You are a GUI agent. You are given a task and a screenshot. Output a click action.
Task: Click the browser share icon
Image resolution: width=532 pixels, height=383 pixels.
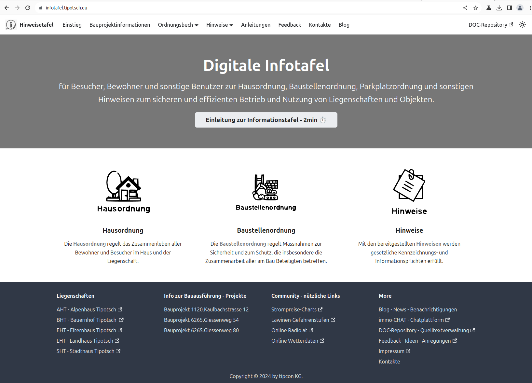(465, 8)
